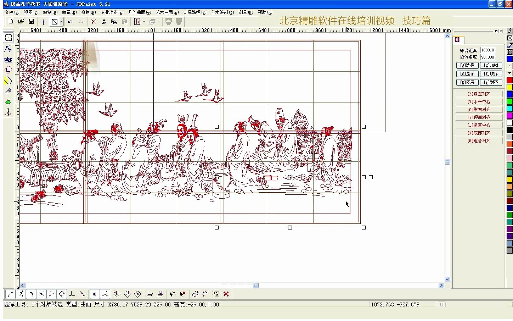Click [X]水平中心 horizontal center
Viewport: 513px width, 321px height.
tap(479, 102)
